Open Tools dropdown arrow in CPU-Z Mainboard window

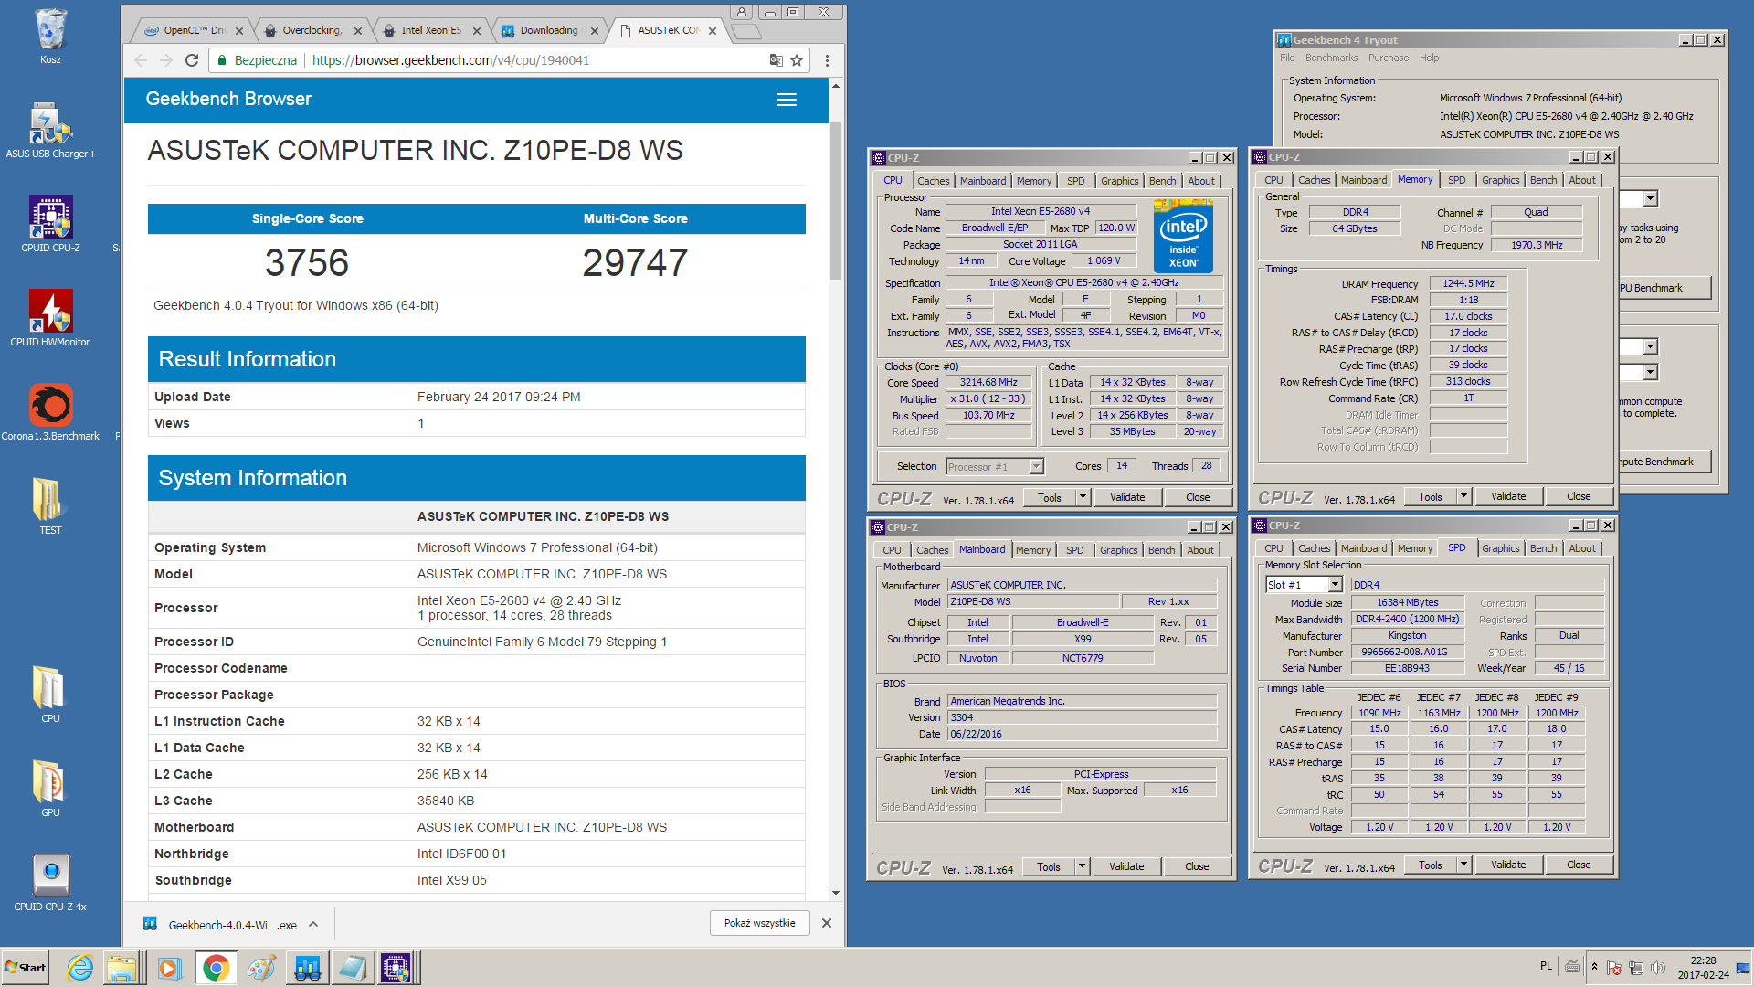click(1082, 866)
